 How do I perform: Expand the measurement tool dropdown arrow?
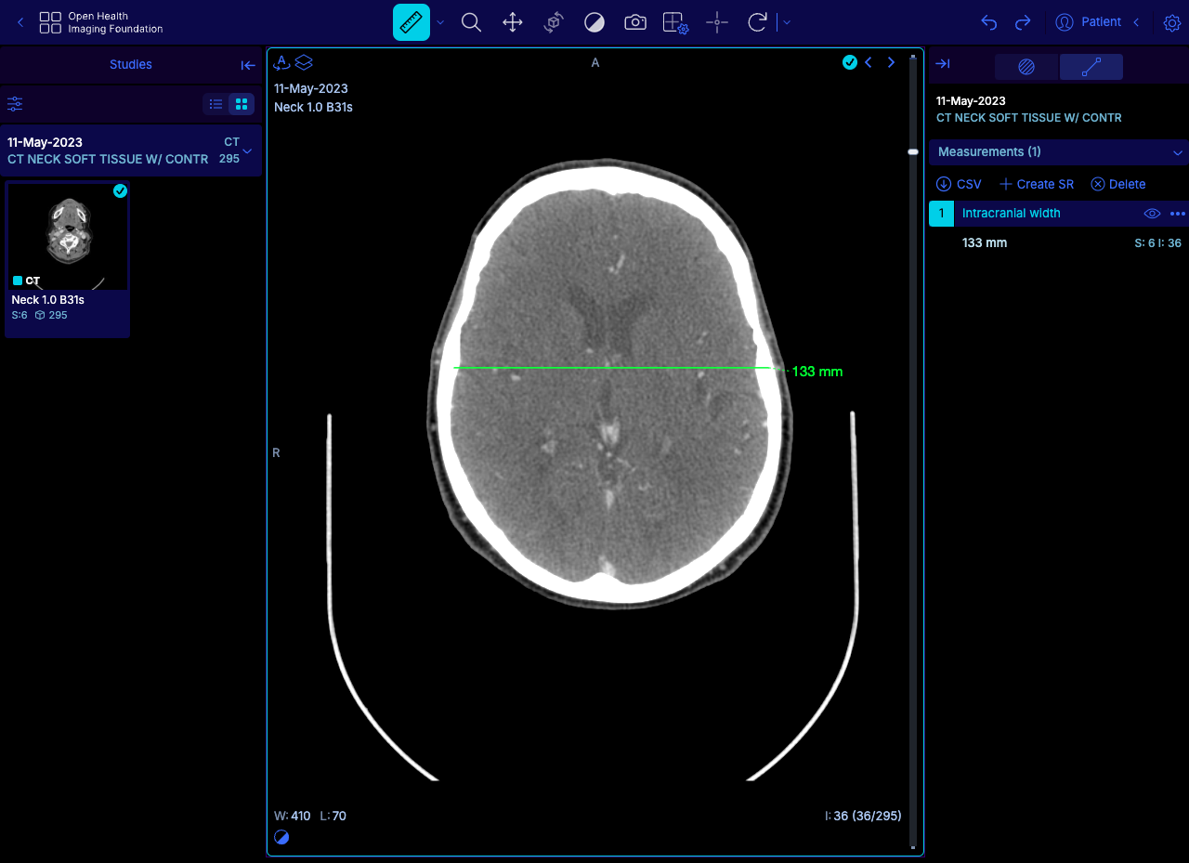tap(440, 22)
